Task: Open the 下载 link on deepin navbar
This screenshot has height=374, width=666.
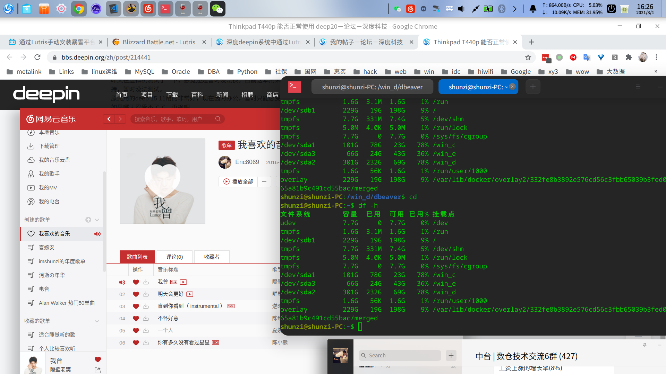Action: click(172, 95)
